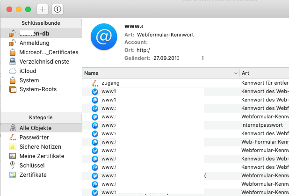Click the Geändert date 27.09.2013
The height and width of the screenshot is (196, 289).
pos(166,58)
